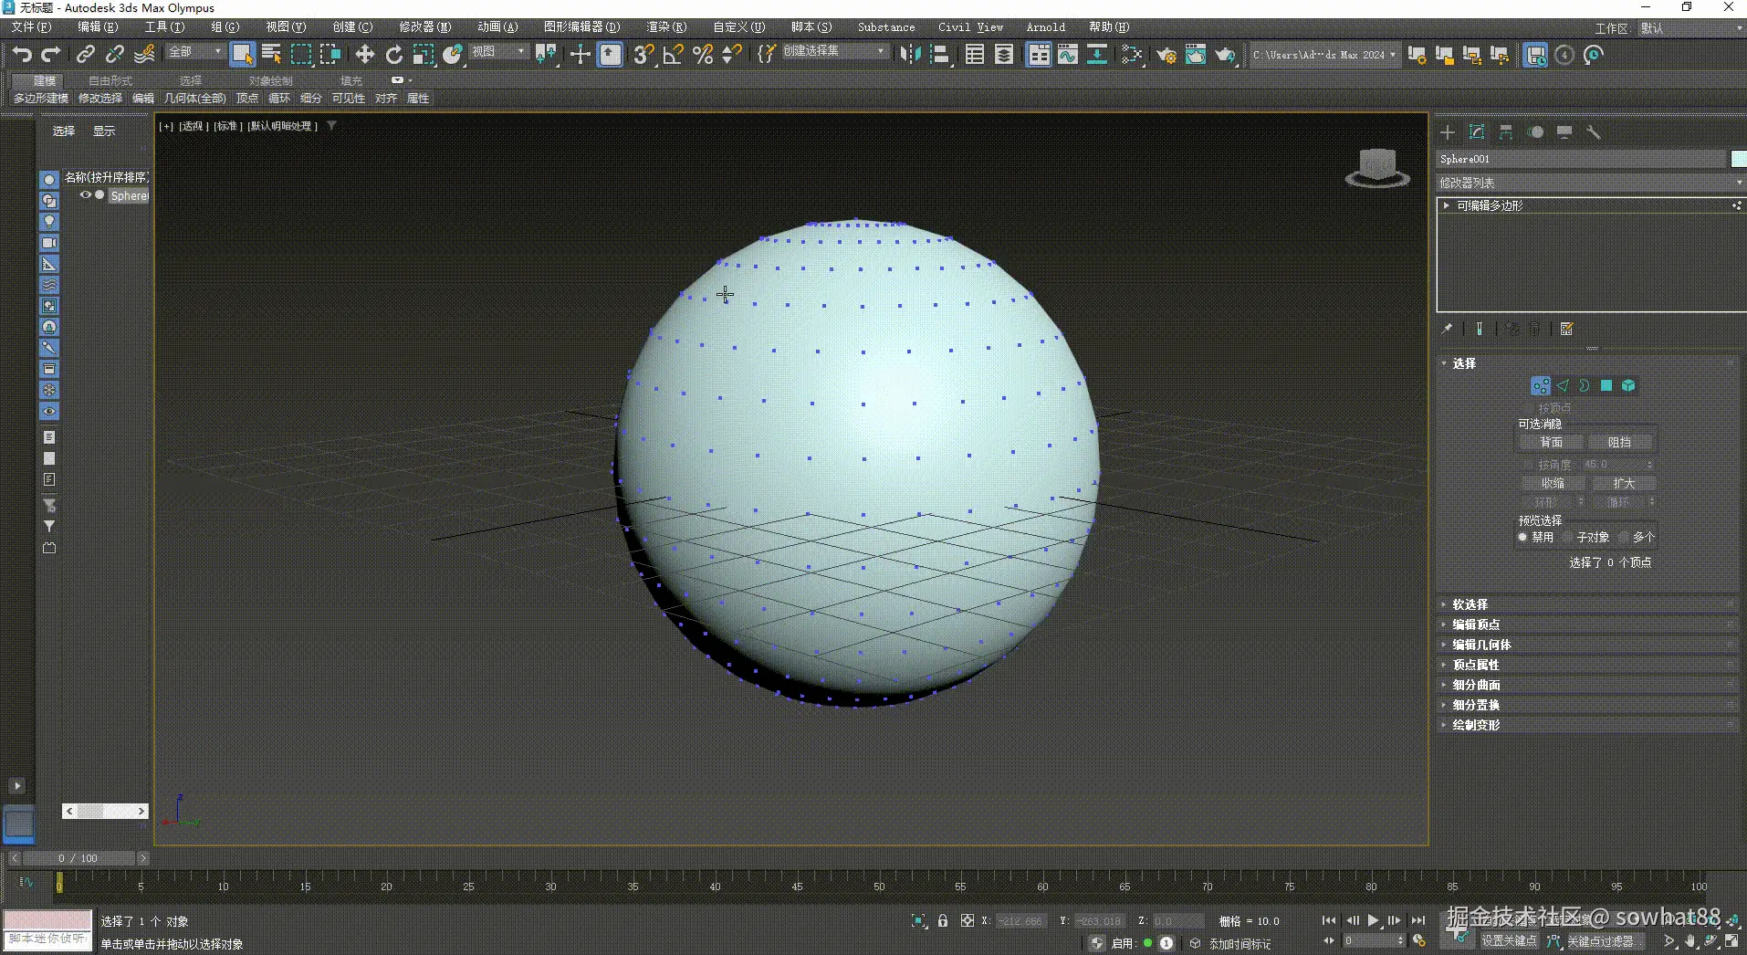Click the 收缩 shrink selection button

[x=1553, y=483]
